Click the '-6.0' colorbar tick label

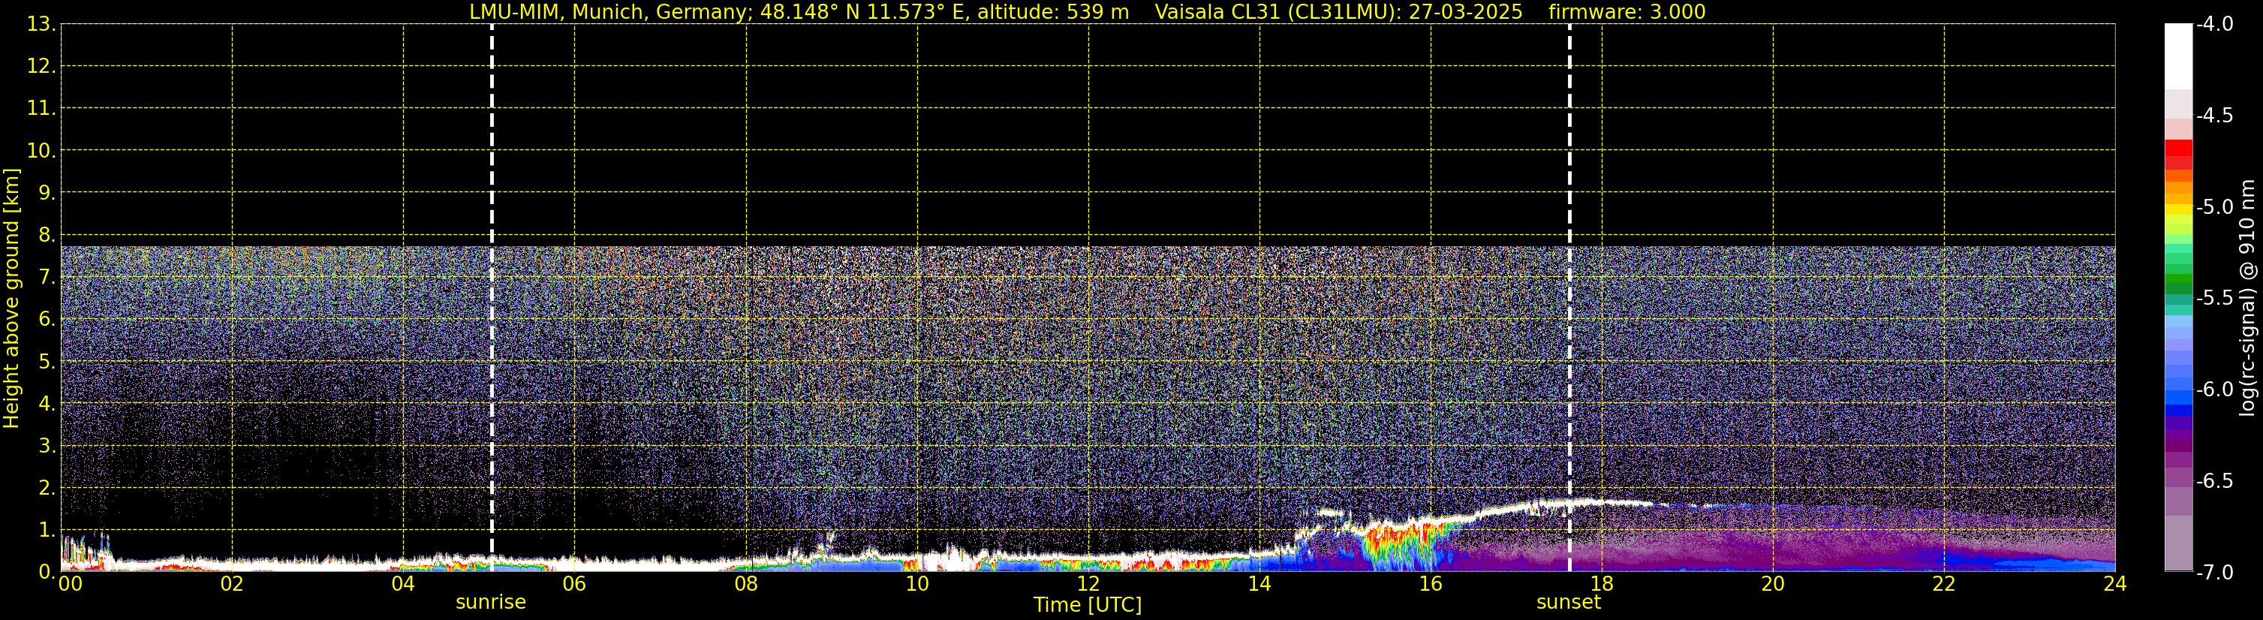coord(2213,389)
